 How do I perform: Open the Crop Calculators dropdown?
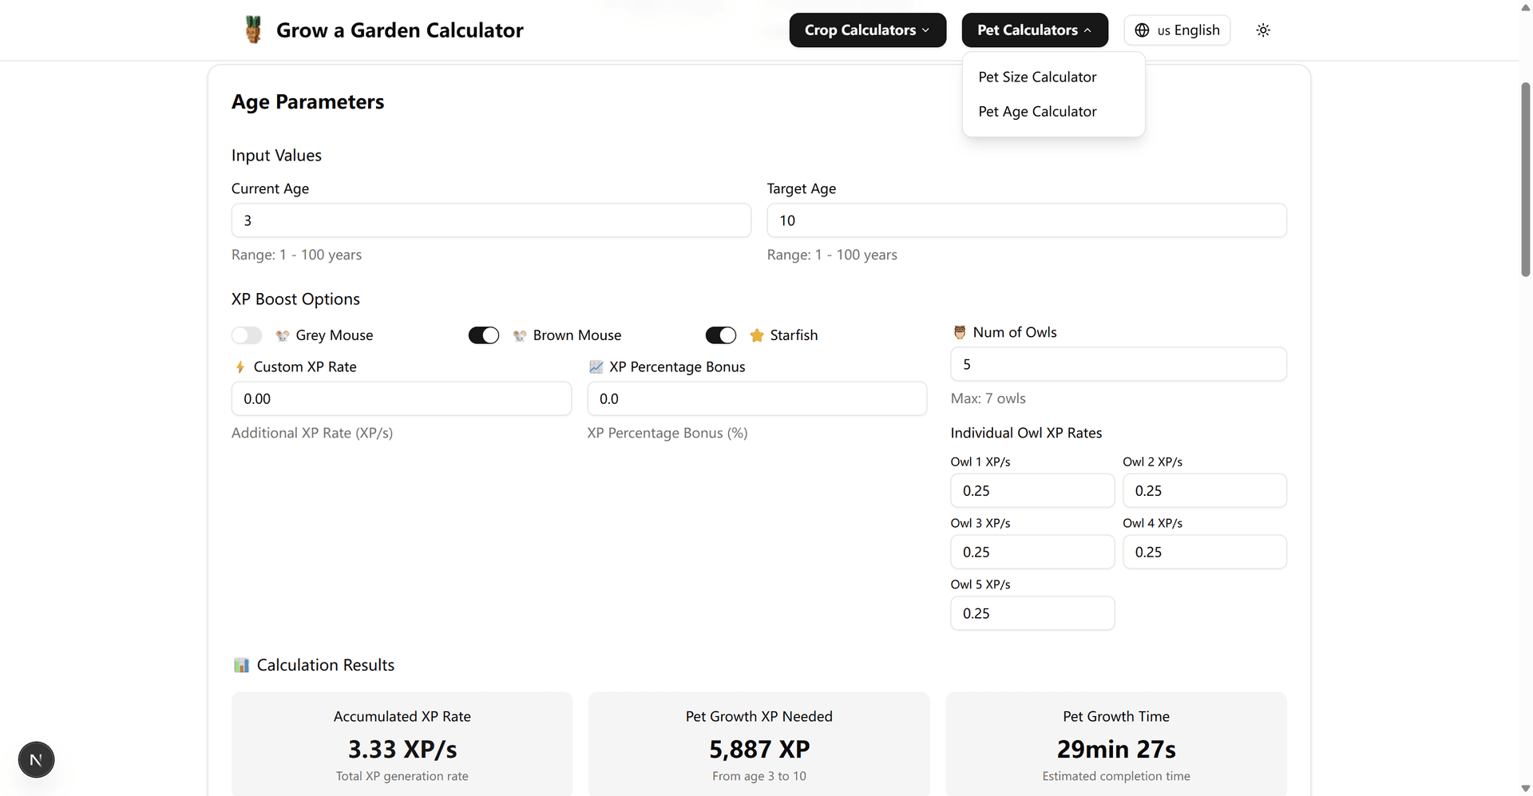pos(867,30)
